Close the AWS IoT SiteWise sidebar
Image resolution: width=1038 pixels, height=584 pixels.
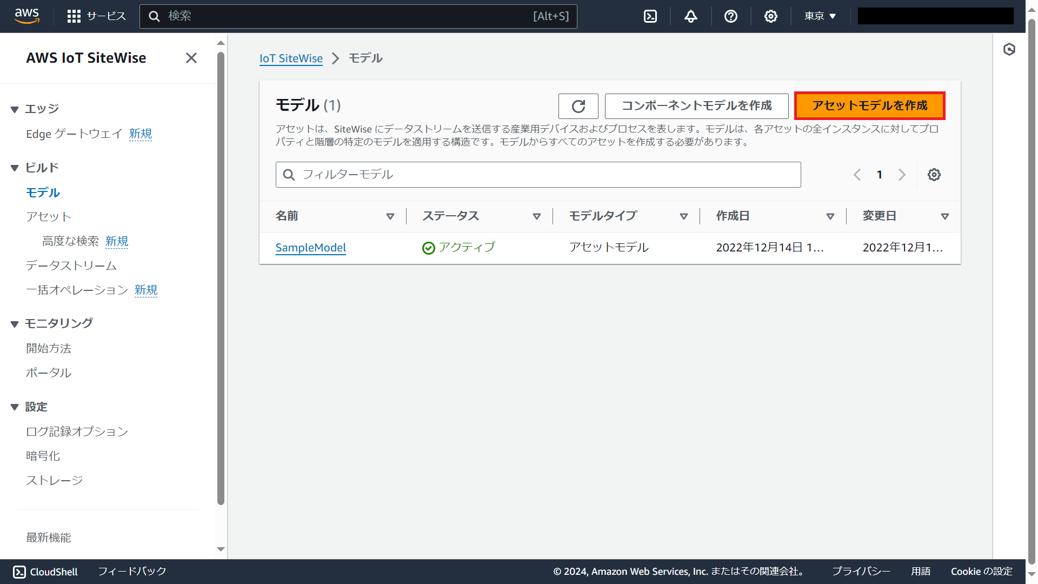(x=191, y=58)
